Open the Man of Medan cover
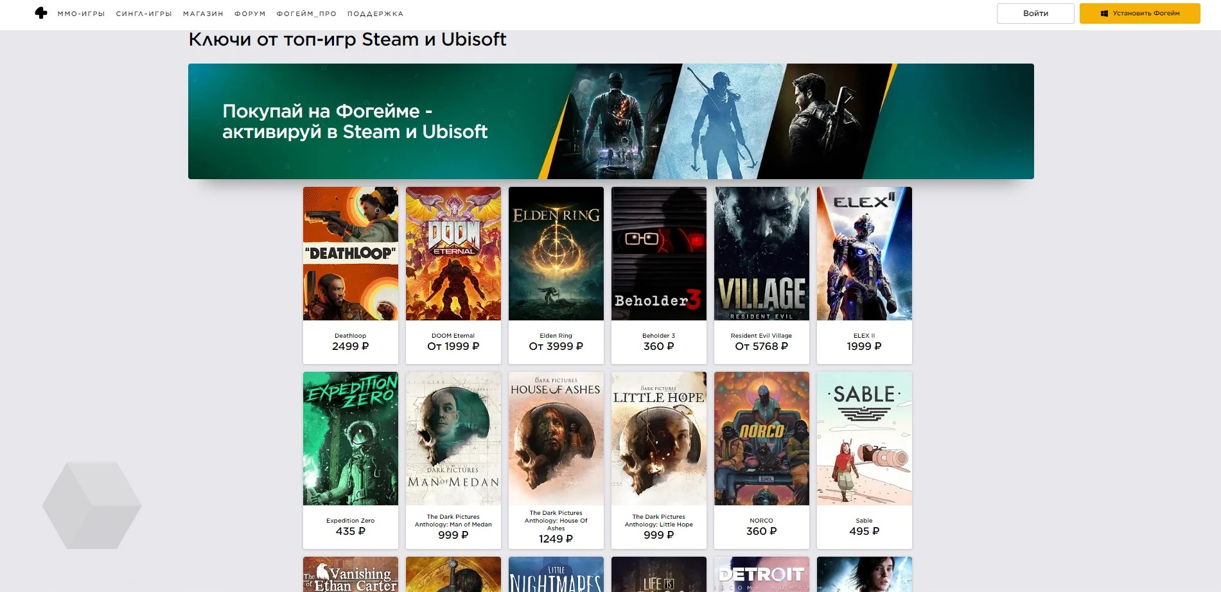Image resolution: width=1221 pixels, height=592 pixels. [x=453, y=439]
